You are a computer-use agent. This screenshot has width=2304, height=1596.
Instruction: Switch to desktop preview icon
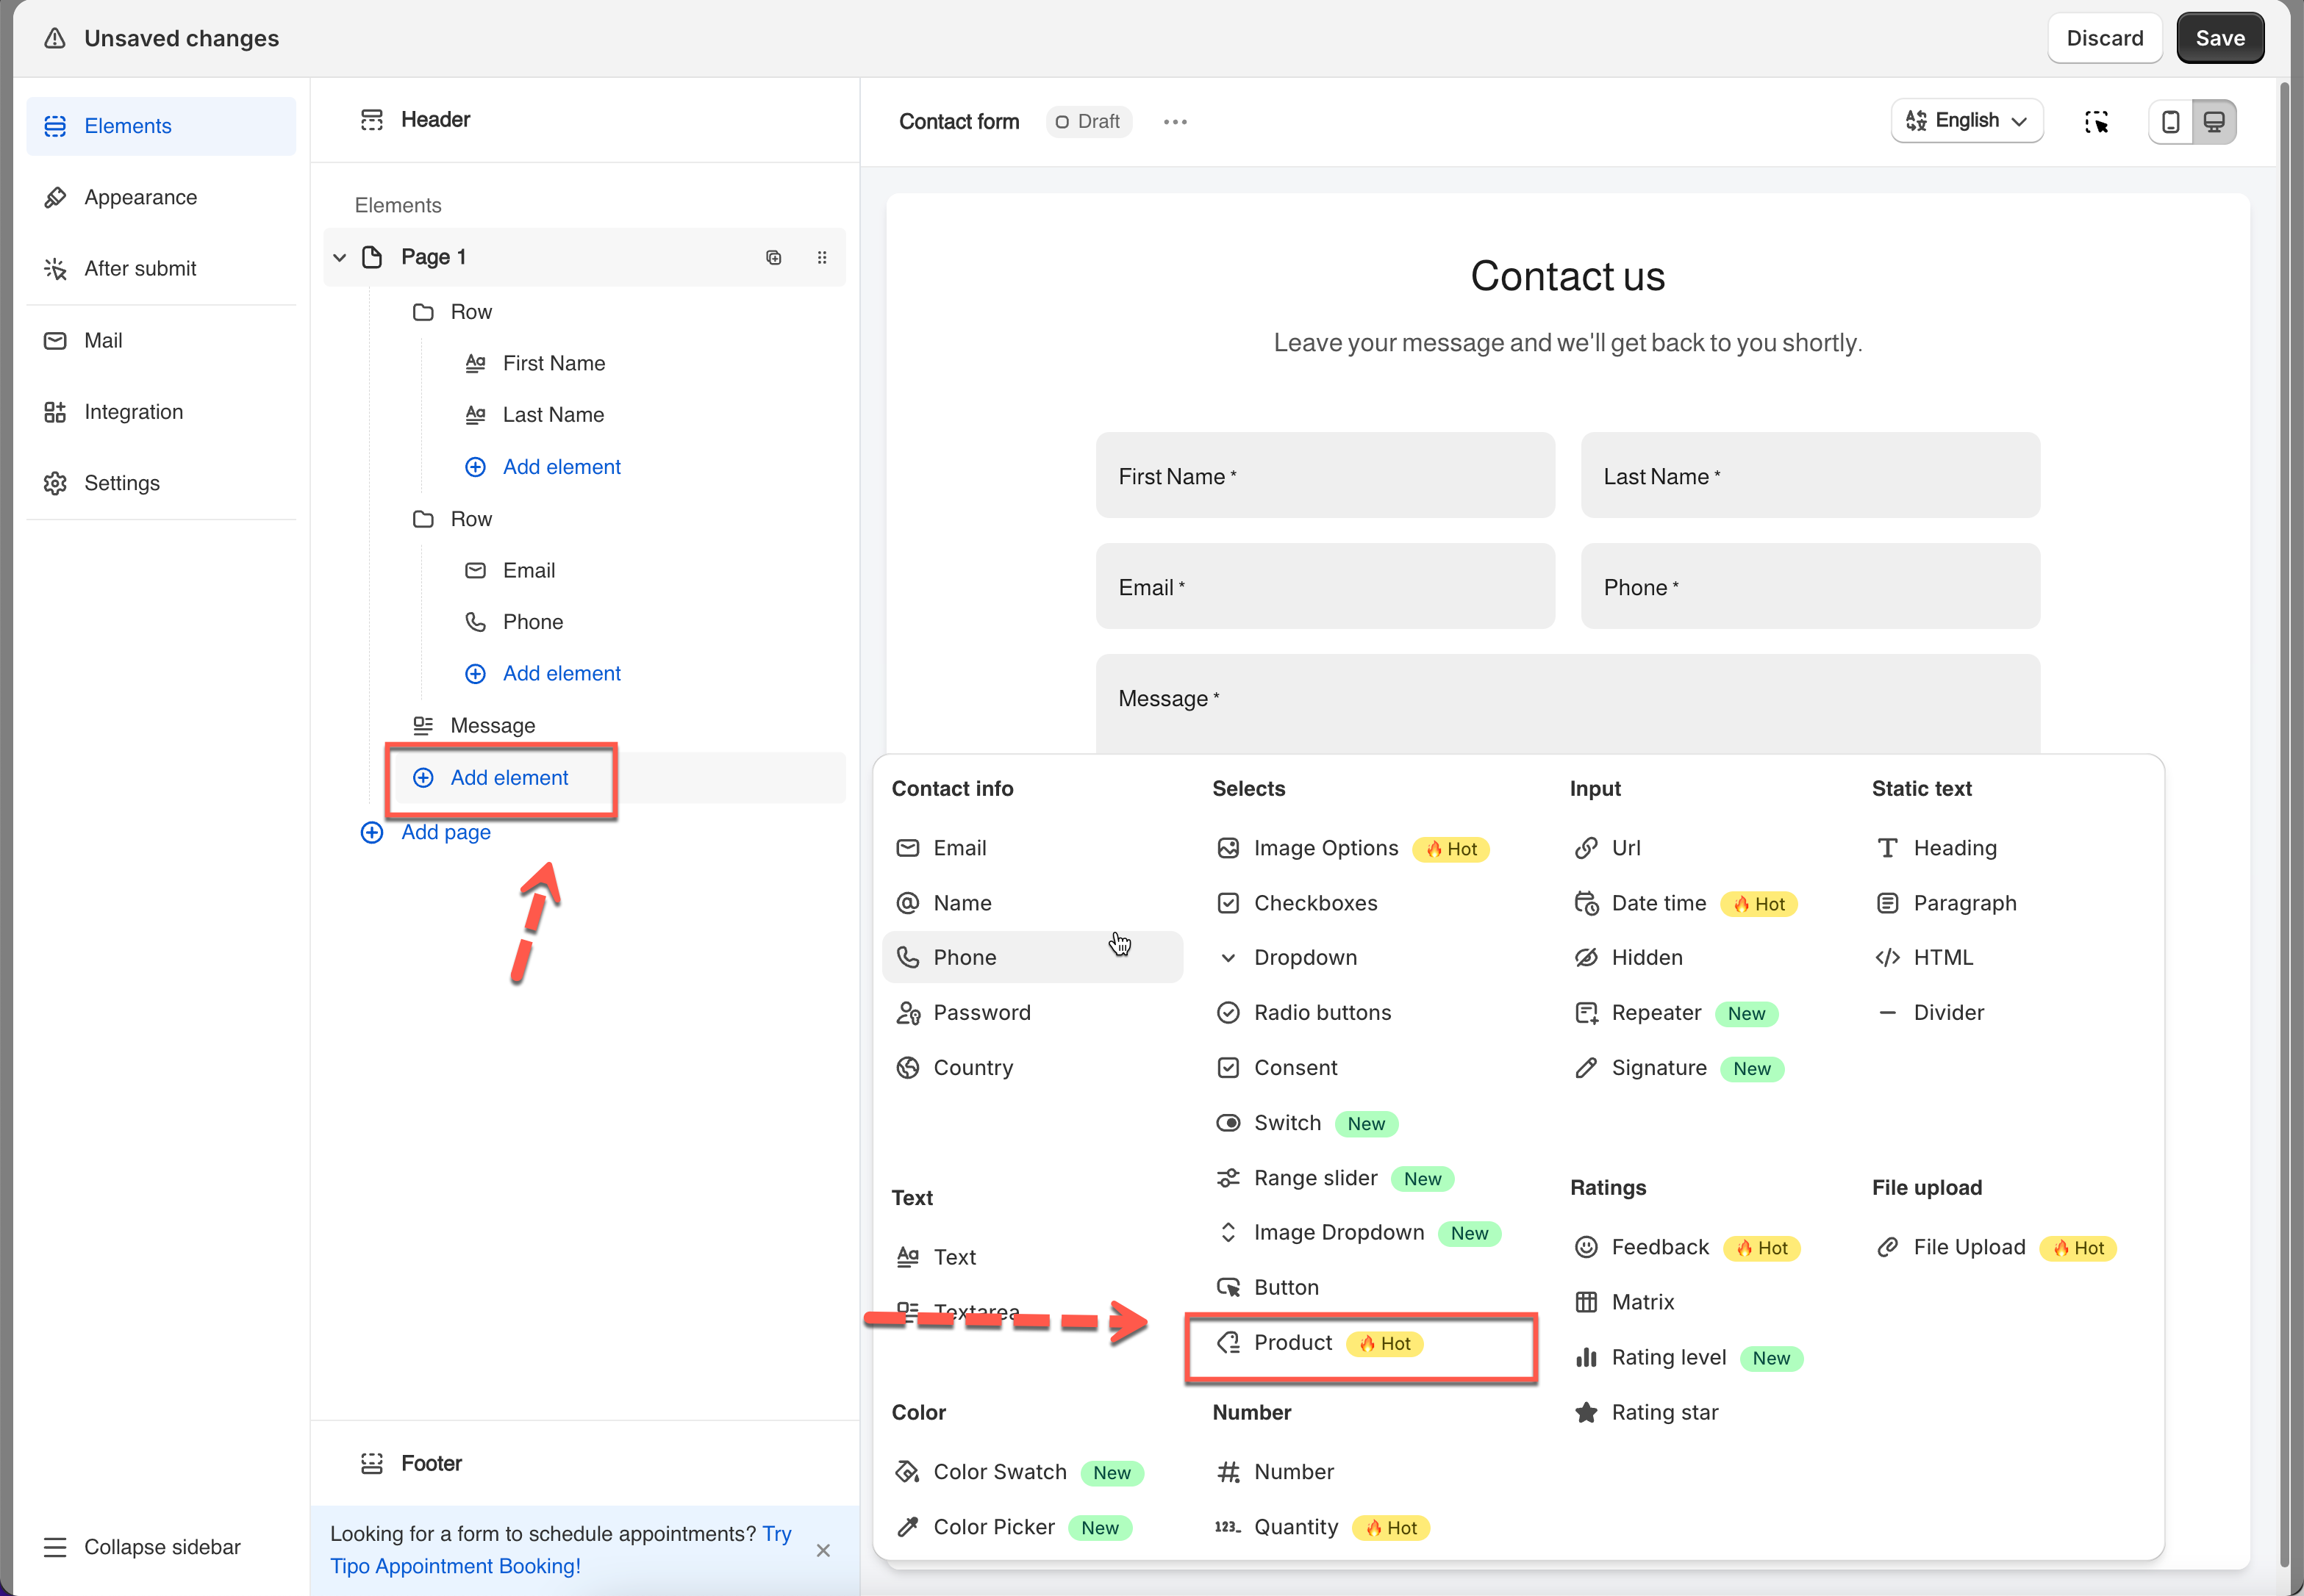pos(2214,122)
